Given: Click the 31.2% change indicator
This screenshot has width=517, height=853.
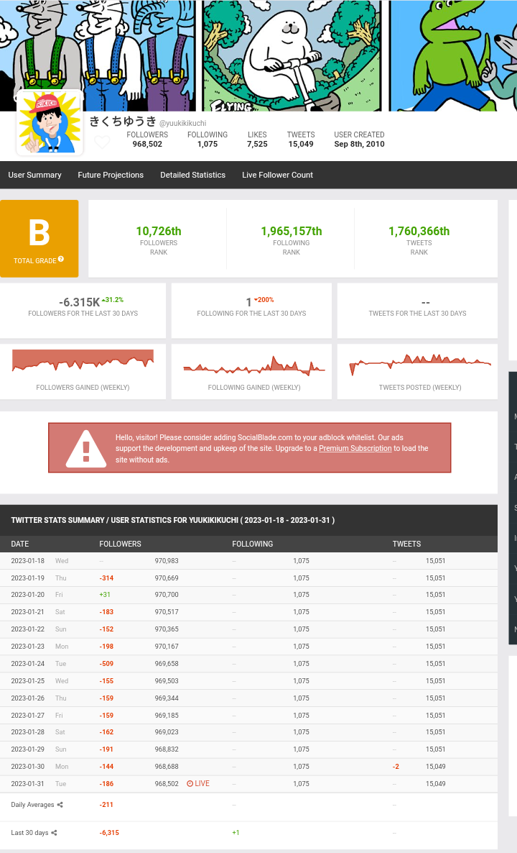Looking at the screenshot, I should [x=113, y=300].
